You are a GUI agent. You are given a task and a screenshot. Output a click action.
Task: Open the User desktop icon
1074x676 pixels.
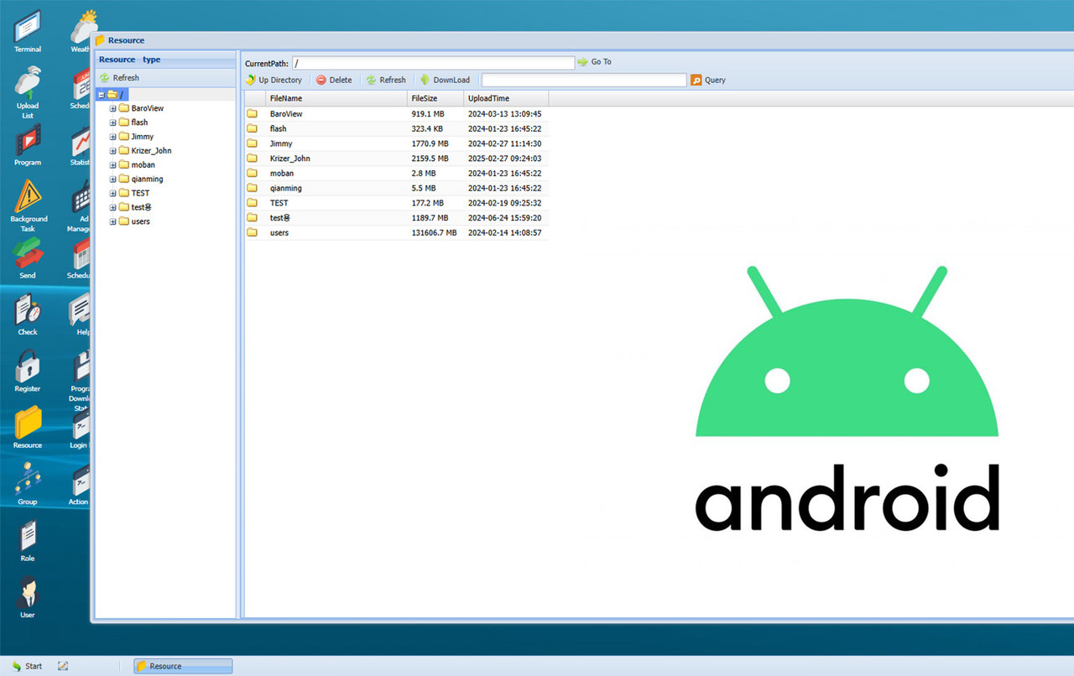click(x=28, y=597)
